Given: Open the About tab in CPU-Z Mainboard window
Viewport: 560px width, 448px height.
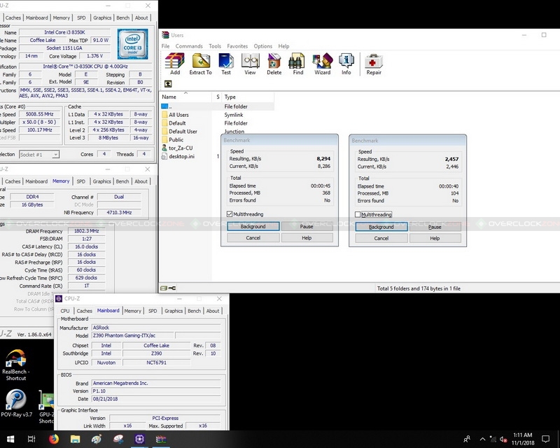Looking at the screenshot, I should point(213,311).
